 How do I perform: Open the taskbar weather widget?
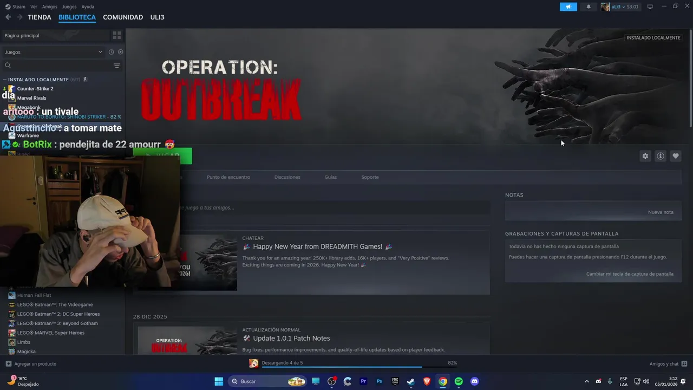(23, 381)
